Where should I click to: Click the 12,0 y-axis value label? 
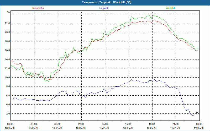[x=7, y=68]
